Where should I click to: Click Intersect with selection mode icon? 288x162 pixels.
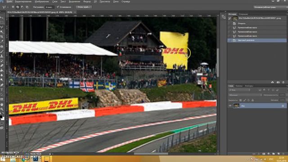[27, 7]
